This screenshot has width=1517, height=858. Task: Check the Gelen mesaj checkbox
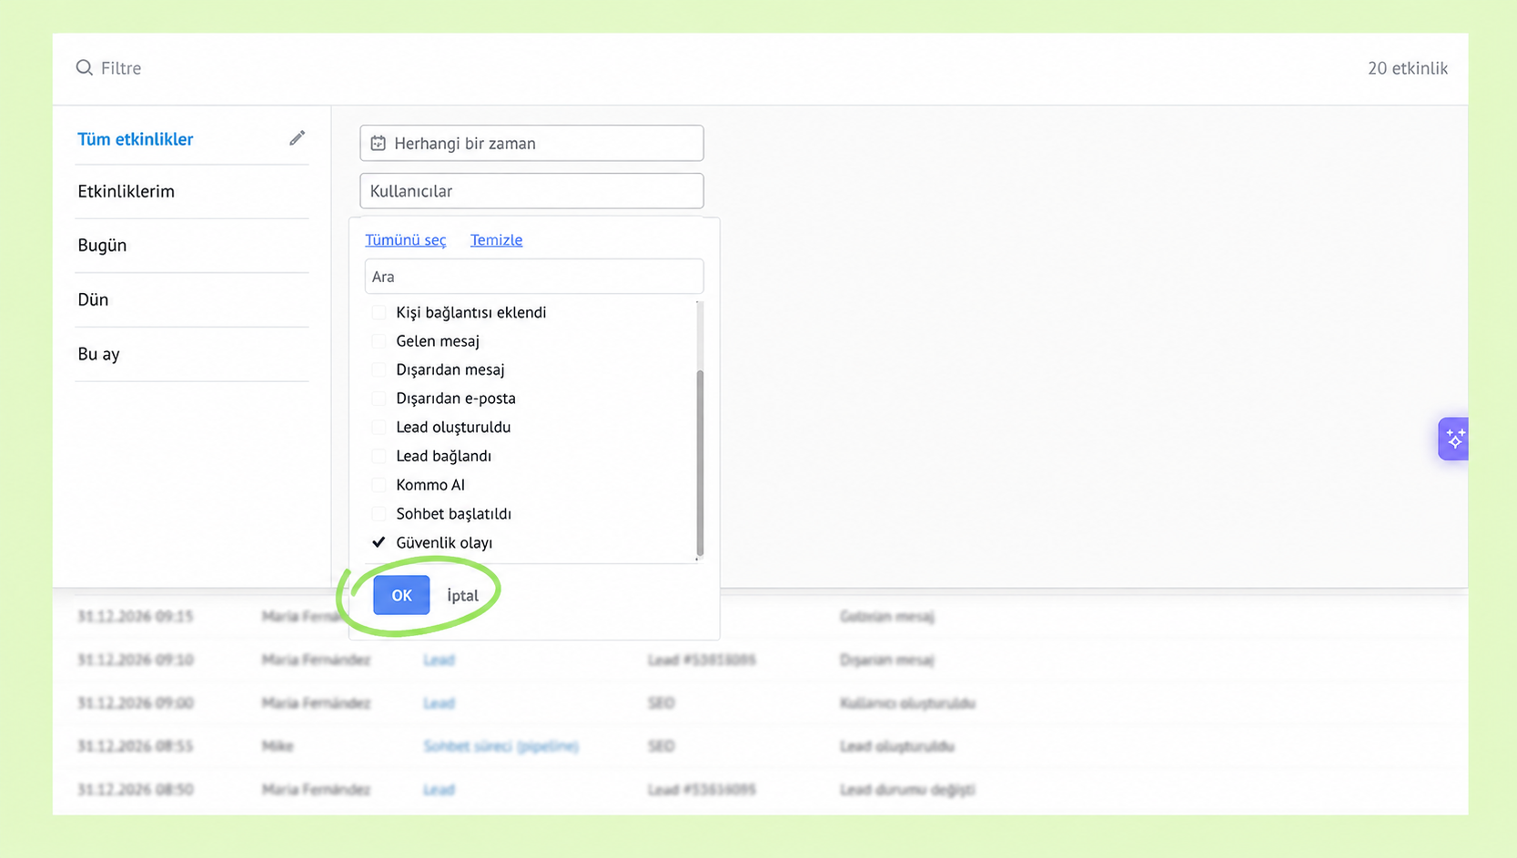pos(379,340)
